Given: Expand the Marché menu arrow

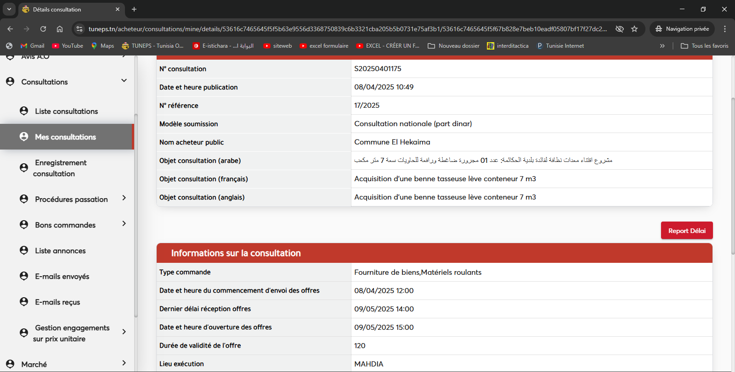Looking at the screenshot, I should point(124,363).
